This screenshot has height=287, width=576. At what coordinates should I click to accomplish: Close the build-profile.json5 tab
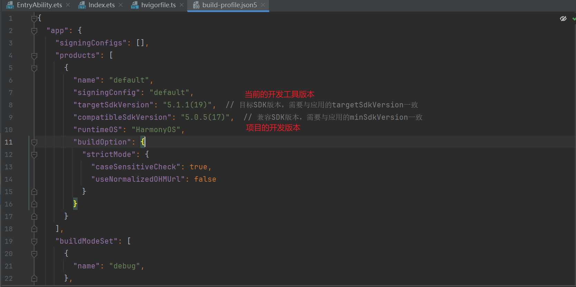(263, 5)
